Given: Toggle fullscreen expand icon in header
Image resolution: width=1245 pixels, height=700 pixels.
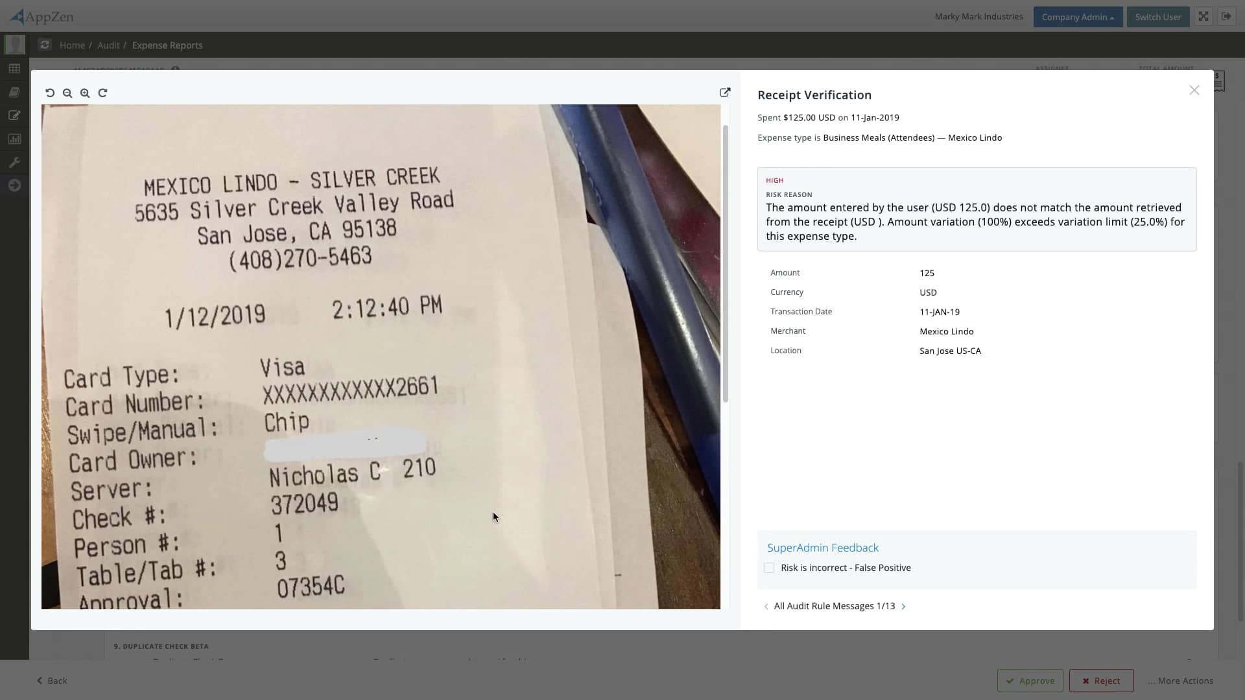Looking at the screenshot, I should [x=1203, y=17].
